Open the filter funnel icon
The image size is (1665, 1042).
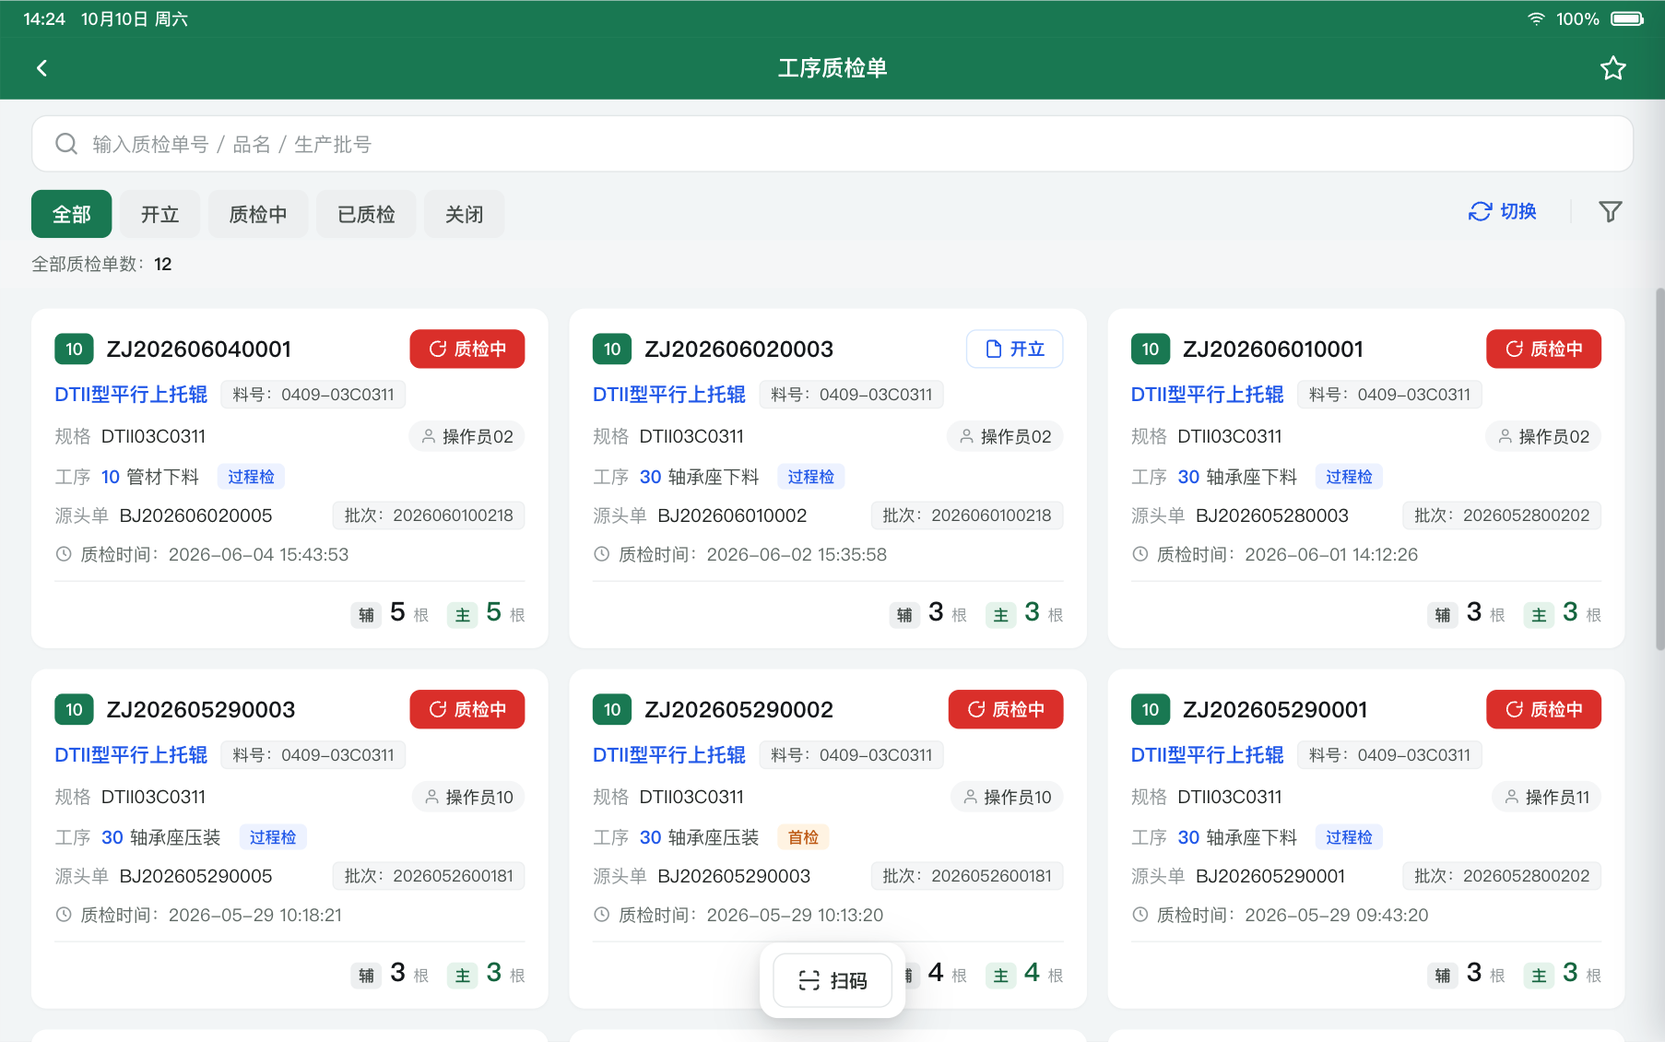tap(1610, 212)
